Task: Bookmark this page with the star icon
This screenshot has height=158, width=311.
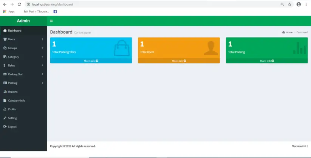Action: (x=289, y=5)
